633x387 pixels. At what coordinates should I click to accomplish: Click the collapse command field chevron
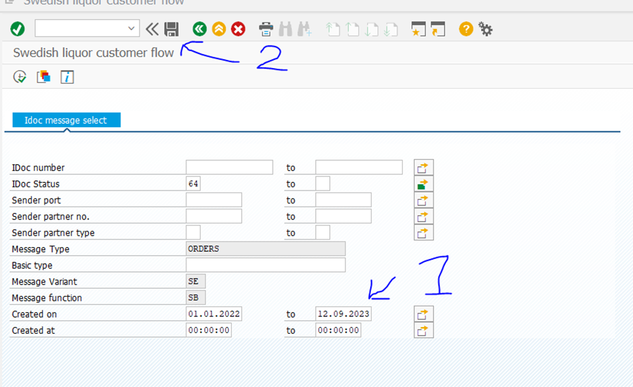click(x=152, y=29)
